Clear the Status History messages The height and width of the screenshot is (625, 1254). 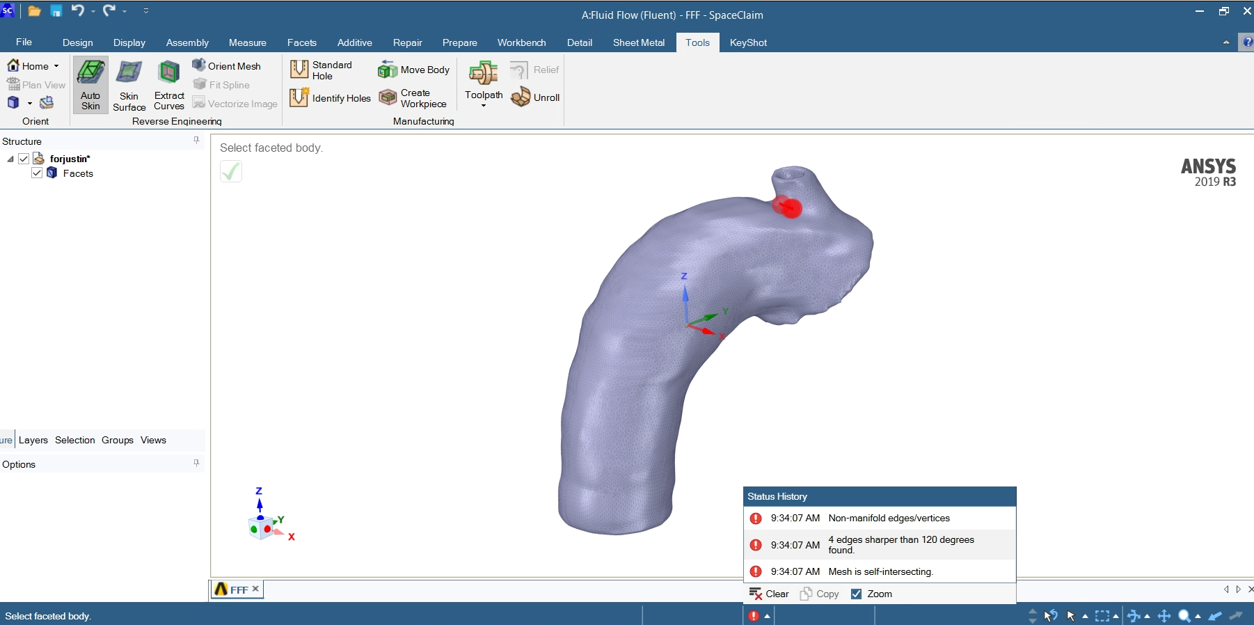click(769, 594)
